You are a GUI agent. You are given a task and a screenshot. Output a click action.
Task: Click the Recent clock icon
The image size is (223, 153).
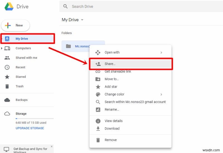(7, 67)
